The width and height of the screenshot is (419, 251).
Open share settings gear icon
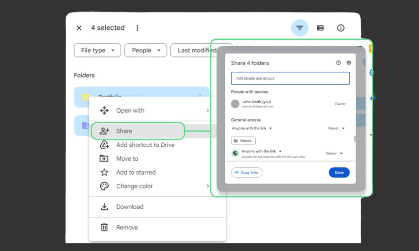[349, 63]
